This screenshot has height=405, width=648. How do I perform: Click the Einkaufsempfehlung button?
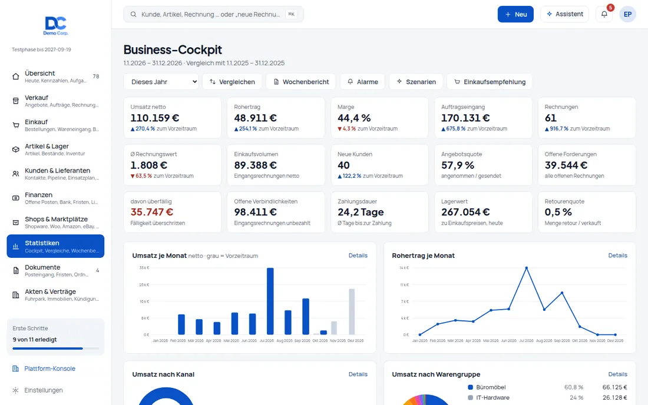point(490,82)
